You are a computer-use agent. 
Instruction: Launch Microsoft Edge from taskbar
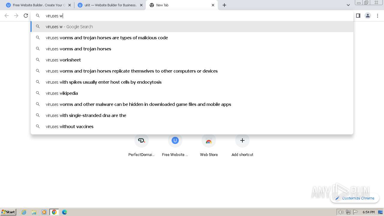pos(64,212)
